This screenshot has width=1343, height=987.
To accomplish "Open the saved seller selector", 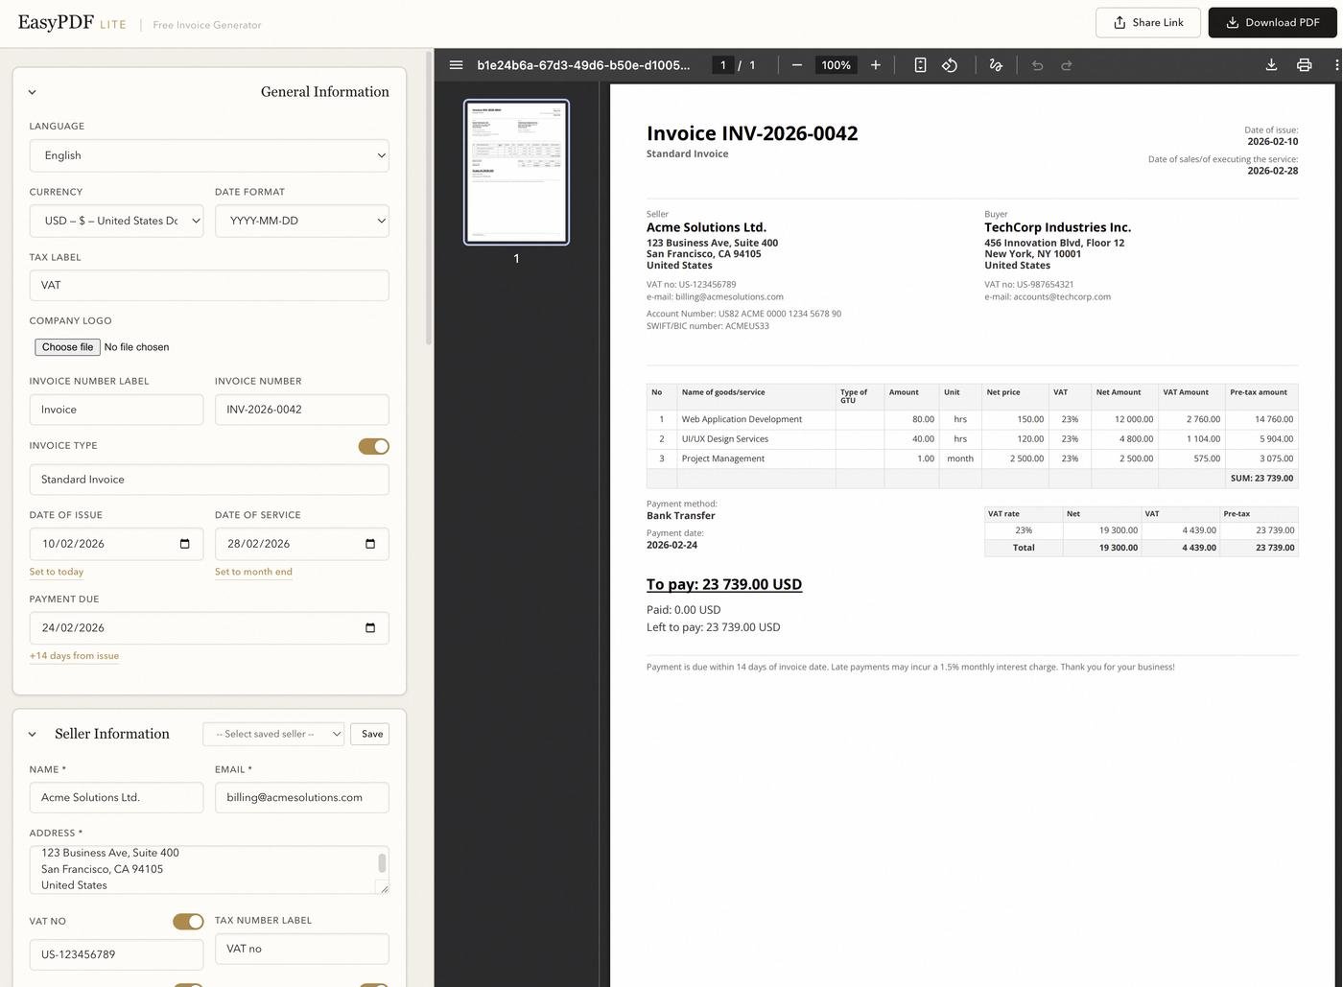I will pyautogui.click(x=273, y=734).
